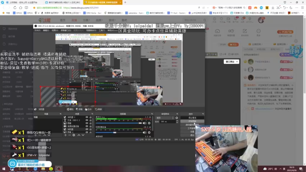Adjust the 300 ms transition duration stepper
The width and height of the screenshot is (306, 172).
click(x=177, y=122)
